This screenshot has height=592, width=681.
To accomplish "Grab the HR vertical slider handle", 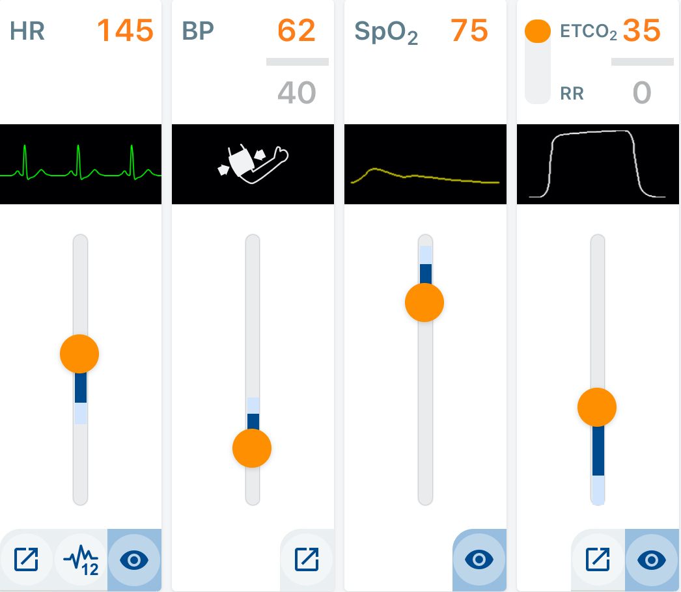I will pyautogui.click(x=79, y=353).
